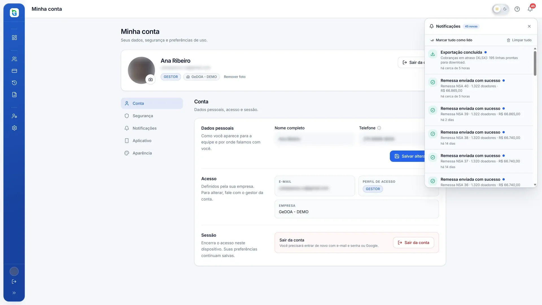
Task: Switch theme to dark mode moon
Action: coord(505,9)
